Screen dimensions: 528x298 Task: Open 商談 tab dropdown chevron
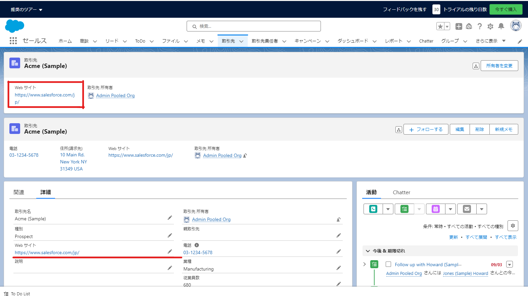click(95, 42)
